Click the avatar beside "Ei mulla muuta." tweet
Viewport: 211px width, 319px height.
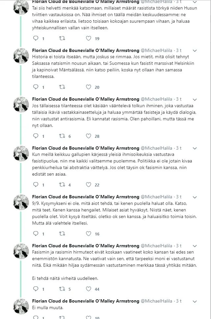coord(21,306)
